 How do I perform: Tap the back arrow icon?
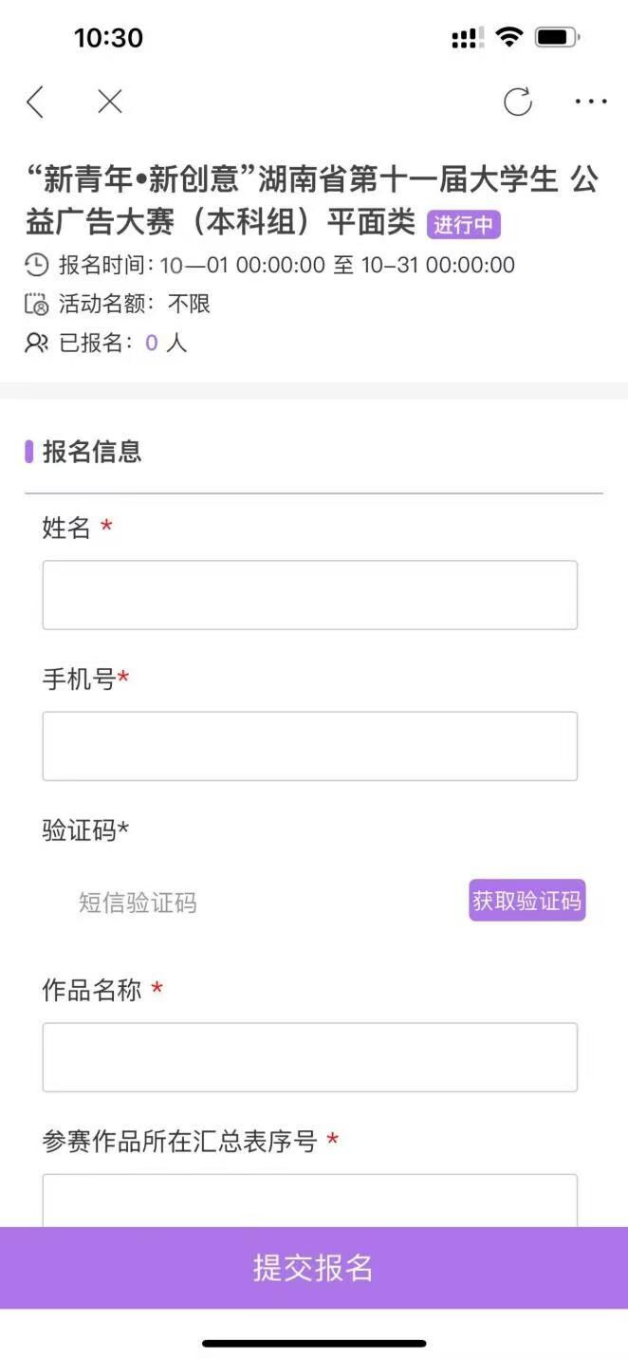coord(35,102)
